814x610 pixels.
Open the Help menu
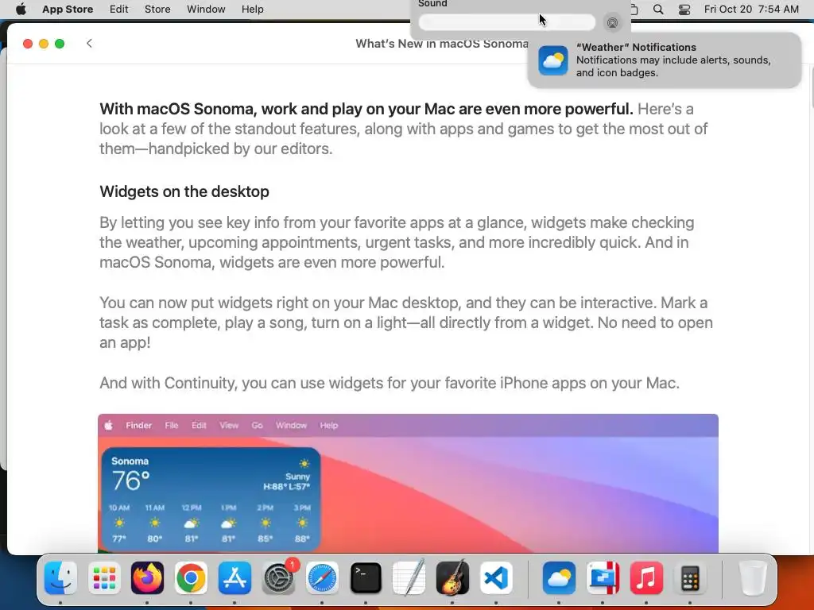(x=252, y=9)
